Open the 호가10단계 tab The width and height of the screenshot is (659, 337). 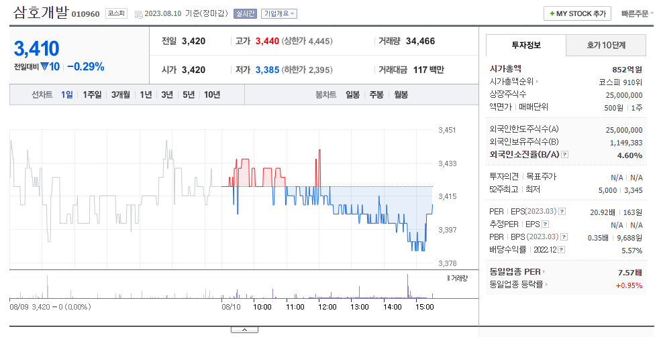[x=606, y=46]
